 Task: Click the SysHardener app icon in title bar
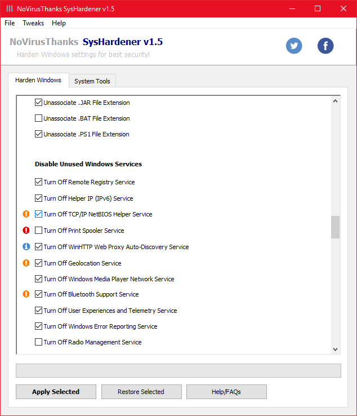(10, 8)
